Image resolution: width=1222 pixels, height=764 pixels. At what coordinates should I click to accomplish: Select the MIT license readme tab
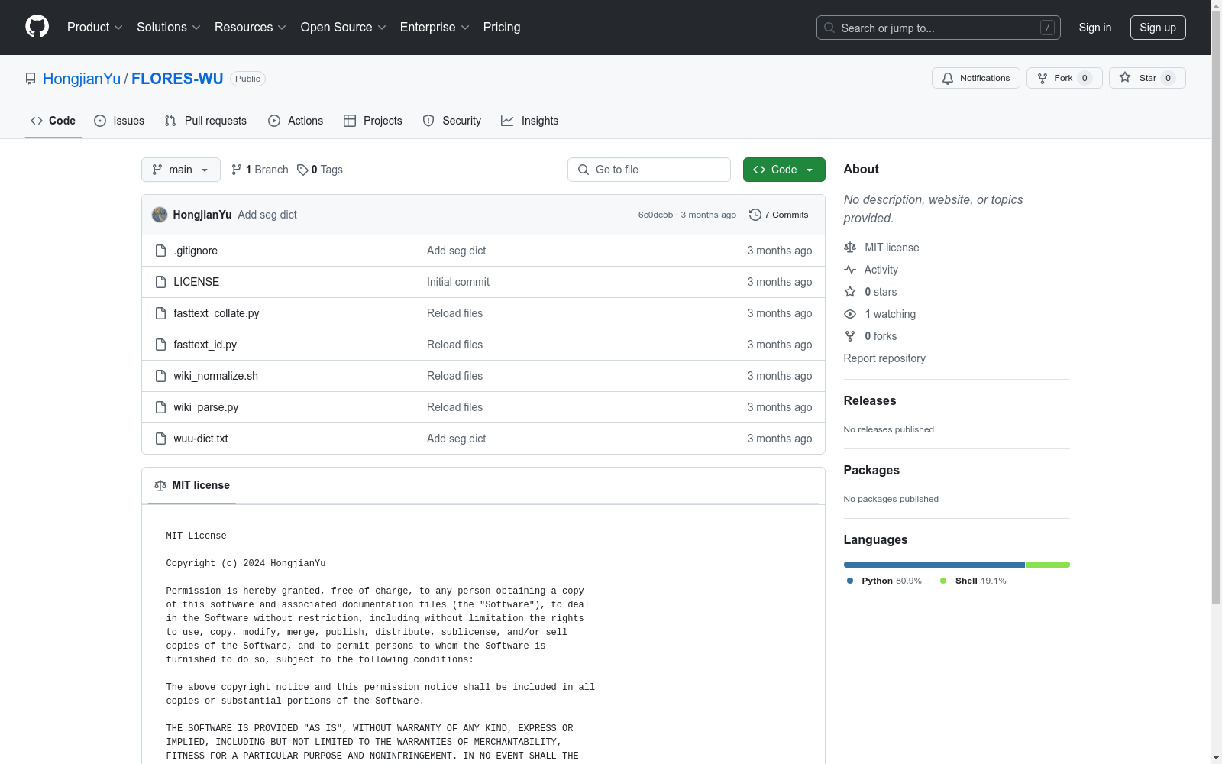click(x=192, y=485)
